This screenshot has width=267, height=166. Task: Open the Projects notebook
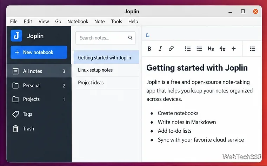click(39, 99)
